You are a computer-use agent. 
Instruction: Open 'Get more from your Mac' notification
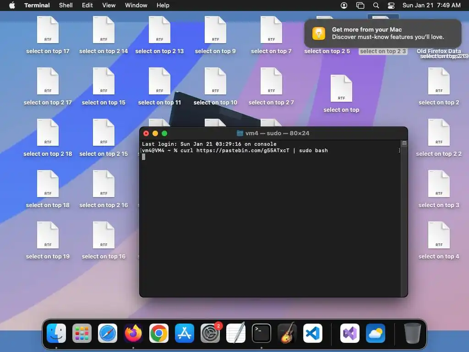(383, 33)
